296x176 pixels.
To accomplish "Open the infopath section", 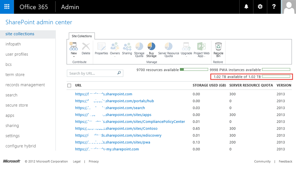I will pos(13,44).
